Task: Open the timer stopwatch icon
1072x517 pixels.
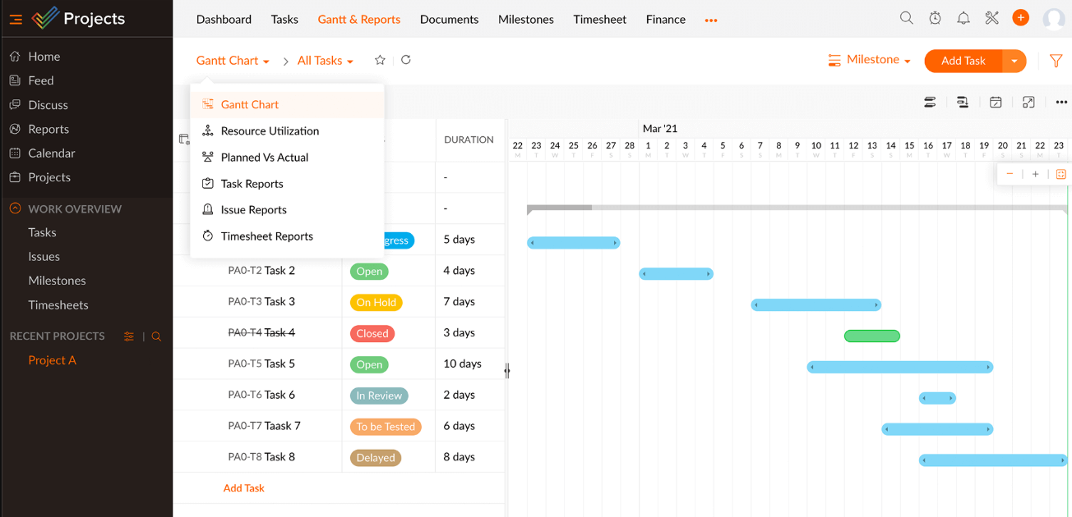Action: pyautogui.click(x=935, y=18)
